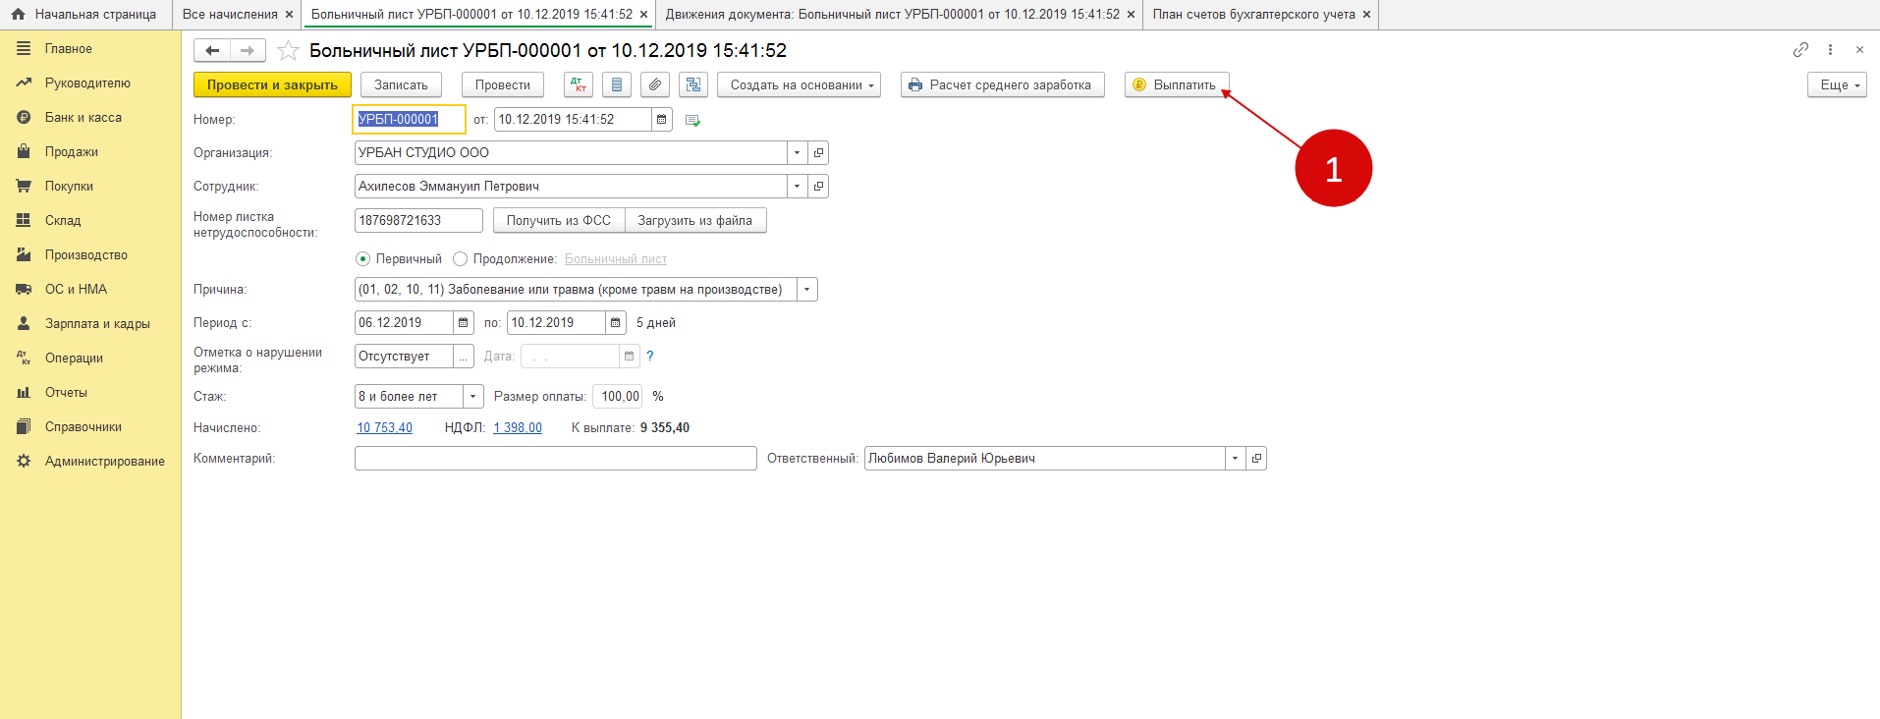Viewport: 1880px width, 719px height.
Task: Click into the Комментарий input field
Action: (555, 459)
